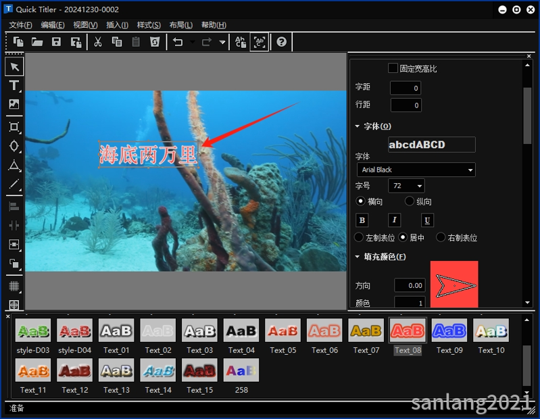
Task: Click the 方向 0.00 input field
Action: click(410, 285)
